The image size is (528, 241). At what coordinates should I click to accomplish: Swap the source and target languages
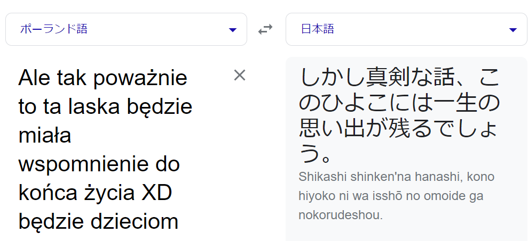click(265, 30)
